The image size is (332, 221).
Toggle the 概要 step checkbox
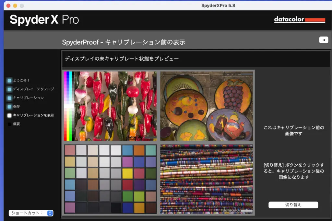[9, 124]
